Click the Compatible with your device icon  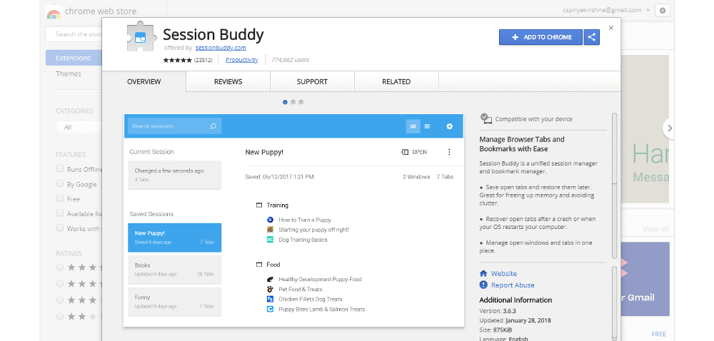(x=486, y=118)
